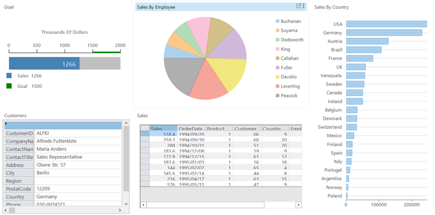Click the blue Sales legend square
Viewport: 435px width, 215px height.
click(x=9, y=76)
